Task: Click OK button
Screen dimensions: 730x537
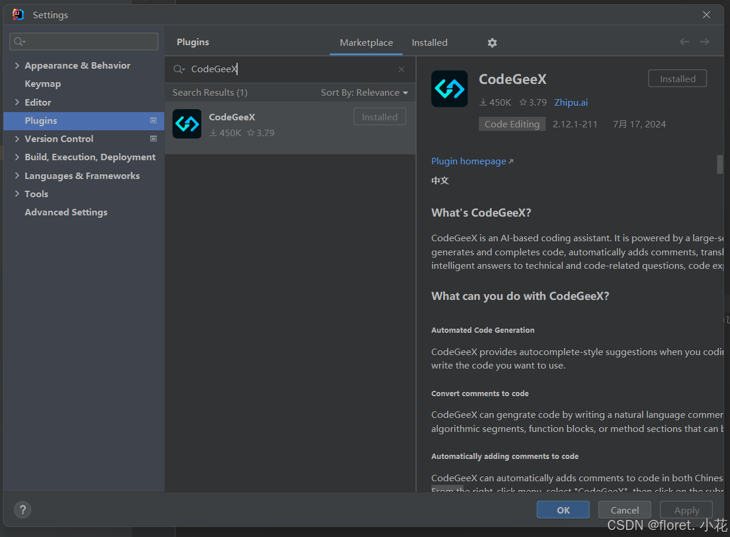Action: (563, 510)
